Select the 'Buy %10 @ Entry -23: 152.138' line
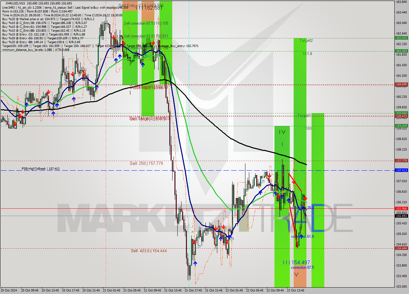409x294 pixels. [43, 34]
